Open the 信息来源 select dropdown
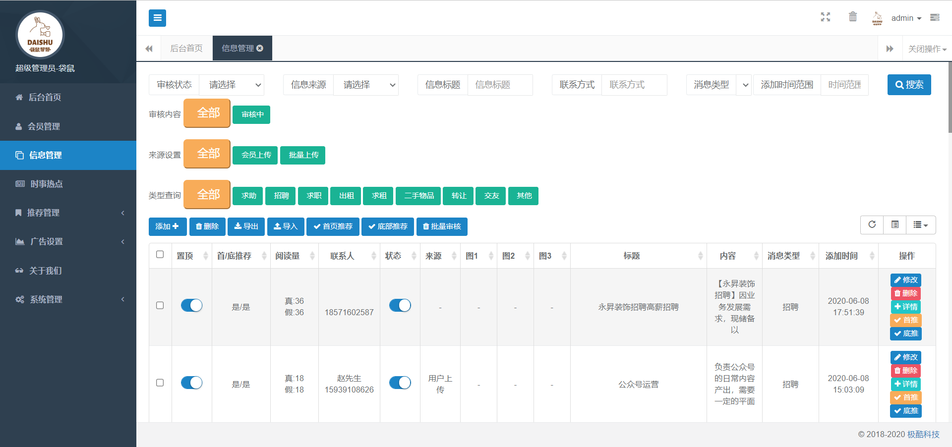952x447 pixels. coord(366,85)
